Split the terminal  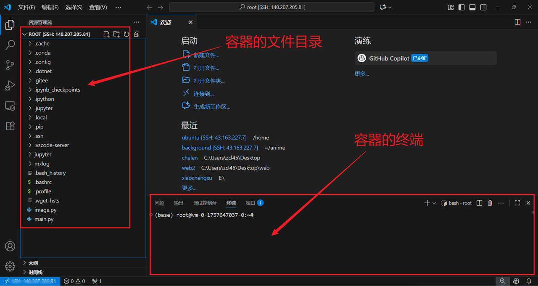(x=479, y=203)
